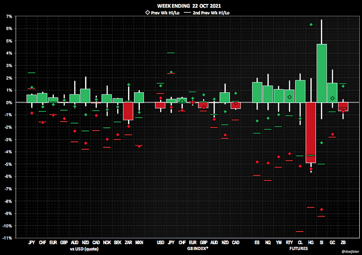Click the AUD axis label in the G8 index group

pos(214,242)
